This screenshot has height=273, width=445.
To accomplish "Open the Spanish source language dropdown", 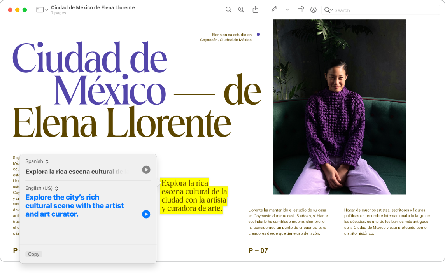I will 37,161.
